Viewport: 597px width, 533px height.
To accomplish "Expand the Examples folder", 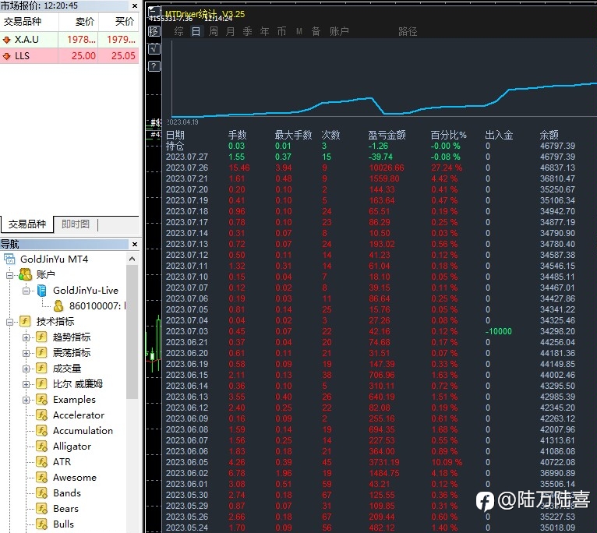I will [x=26, y=400].
